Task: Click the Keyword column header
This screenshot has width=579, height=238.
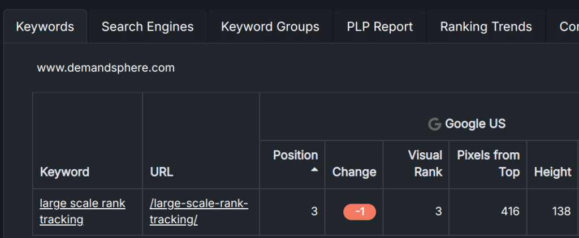Action: (x=64, y=172)
